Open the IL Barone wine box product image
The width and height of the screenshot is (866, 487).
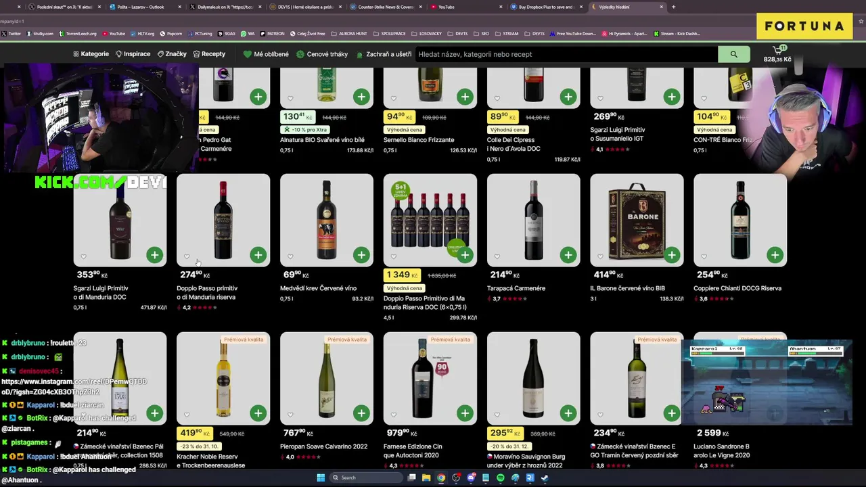click(637, 220)
